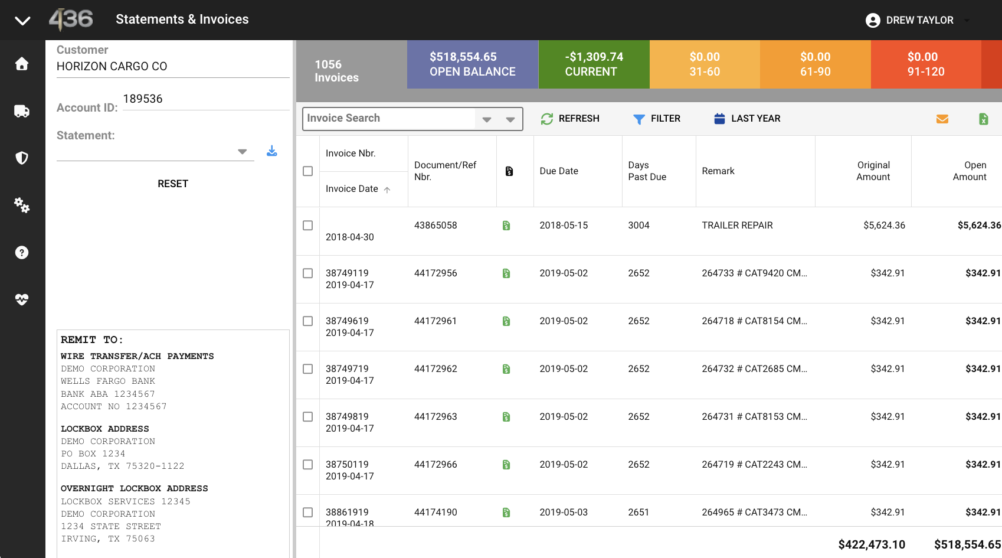Open the truck shipments icon in the sidebar

pos(22,111)
